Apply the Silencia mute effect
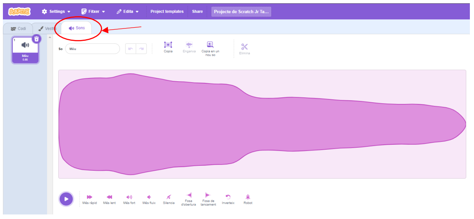The height and width of the screenshot is (219, 474). coord(169,197)
